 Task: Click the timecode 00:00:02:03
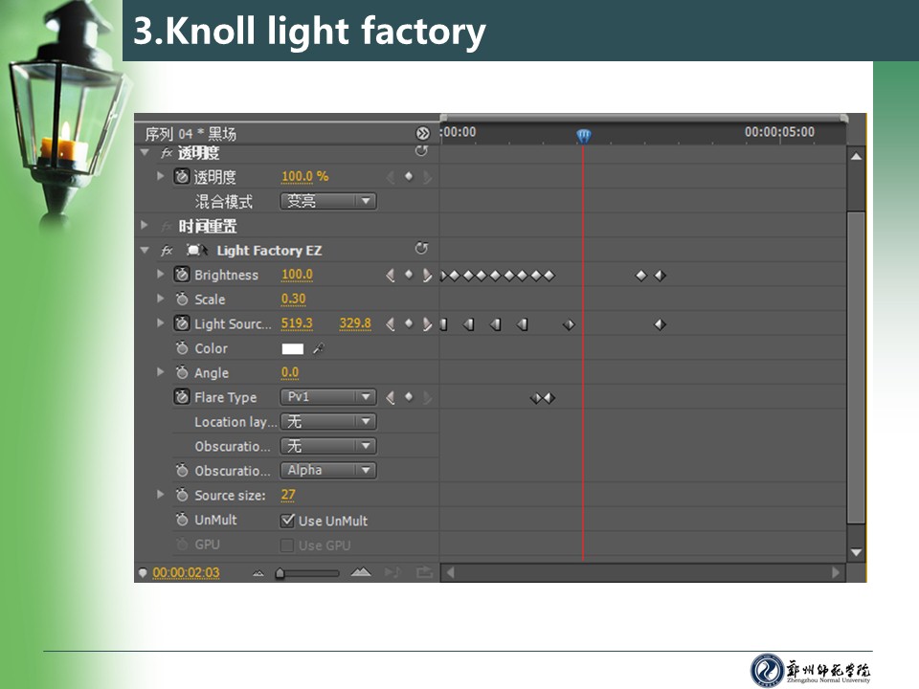[x=186, y=572]
